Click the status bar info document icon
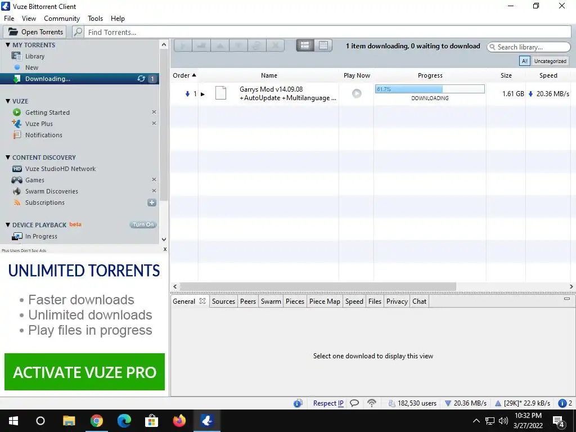Image resolution: width=576 pixels, height=432 pixels. (298, 403)
